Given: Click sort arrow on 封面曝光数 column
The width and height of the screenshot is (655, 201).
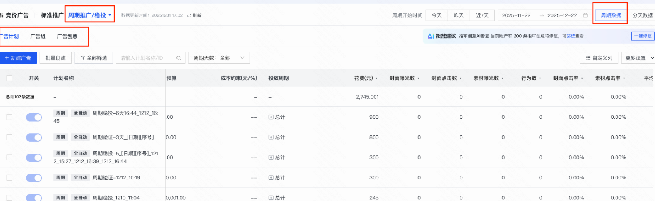Looking at the screenshot, I should [419, 78].
